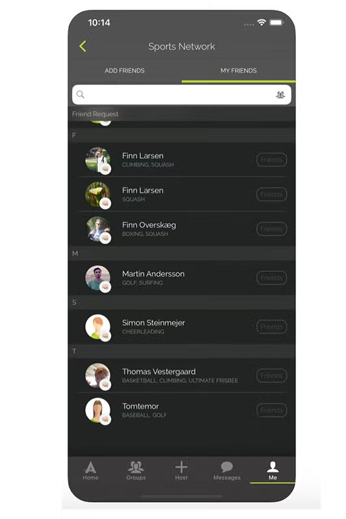Open the Groups tab icon
This screenshot has height=519, width=346.
[136, 466]
